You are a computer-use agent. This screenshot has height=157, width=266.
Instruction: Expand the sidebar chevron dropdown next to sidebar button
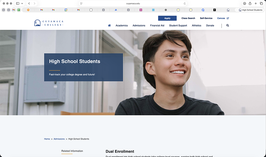(22, 3)
